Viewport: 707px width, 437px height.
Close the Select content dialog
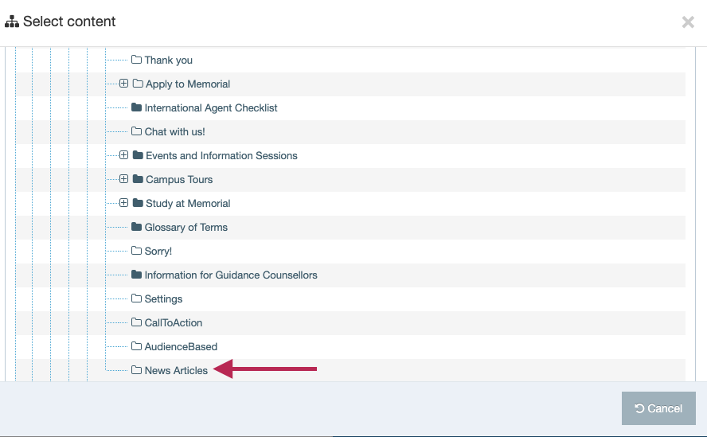click(x=688, y=22)
